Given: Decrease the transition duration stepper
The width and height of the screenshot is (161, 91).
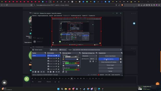Looking at the screenshot, I should pos(96,59).
